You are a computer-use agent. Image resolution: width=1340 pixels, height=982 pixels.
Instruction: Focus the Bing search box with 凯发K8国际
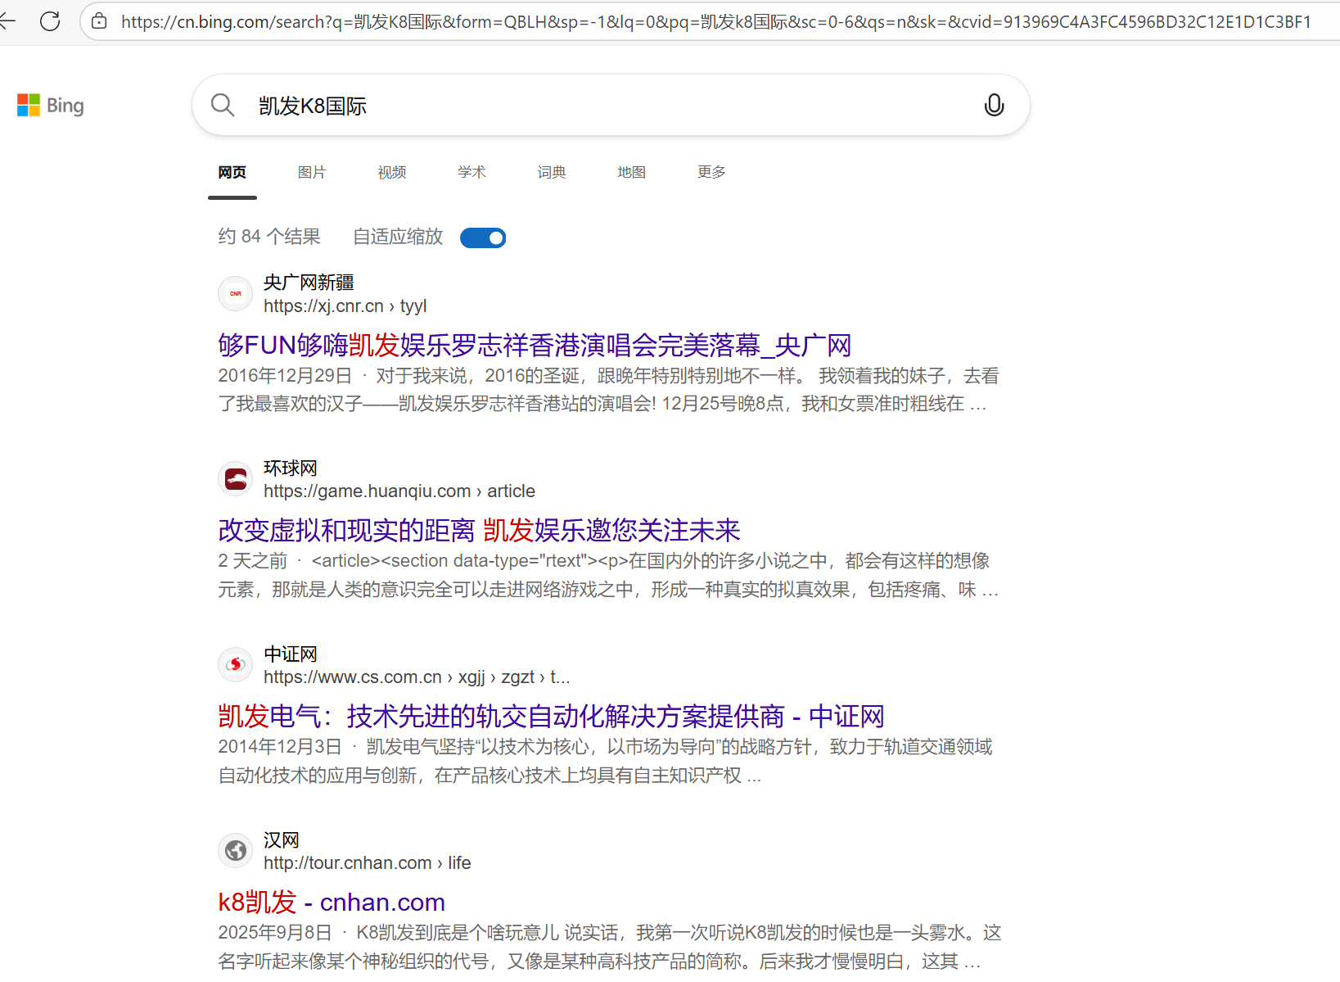pyautogui.click(x=610, y=106)
